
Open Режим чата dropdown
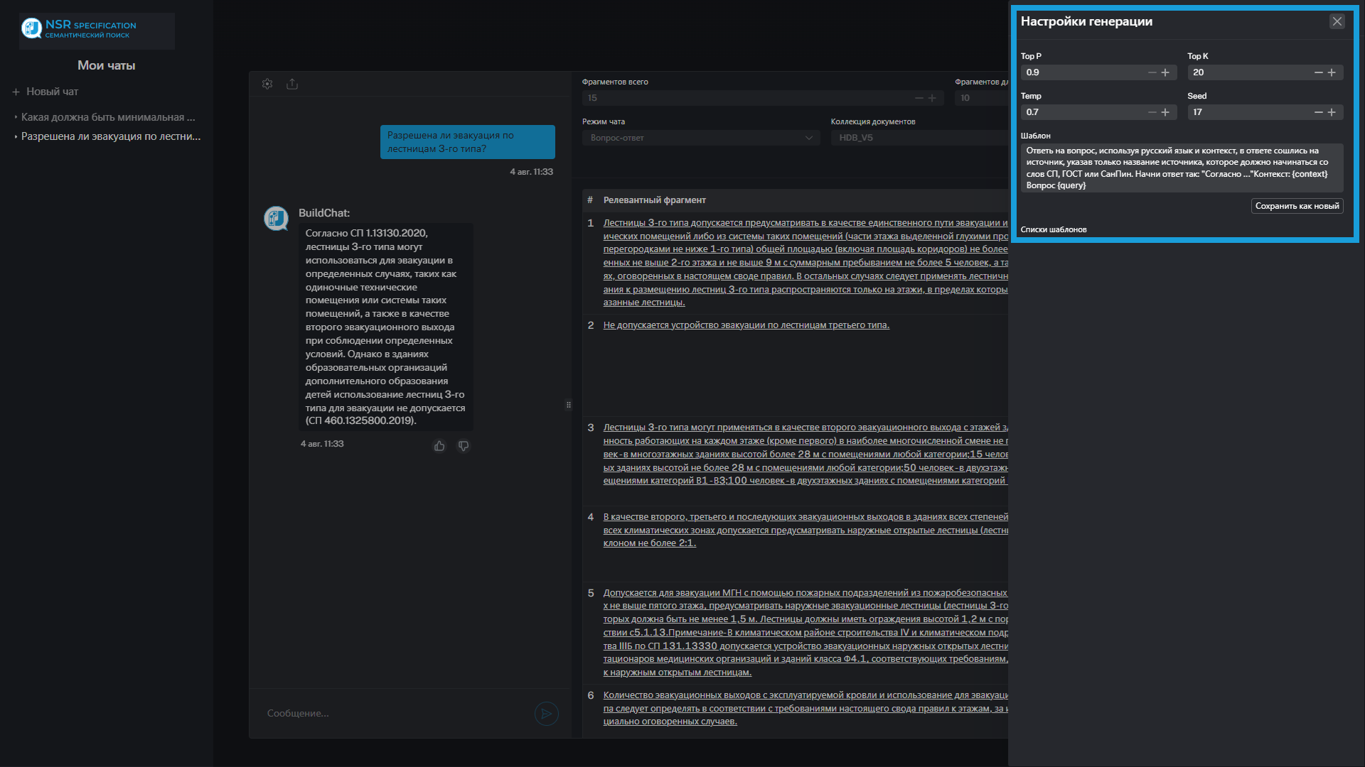click(700, 138)
